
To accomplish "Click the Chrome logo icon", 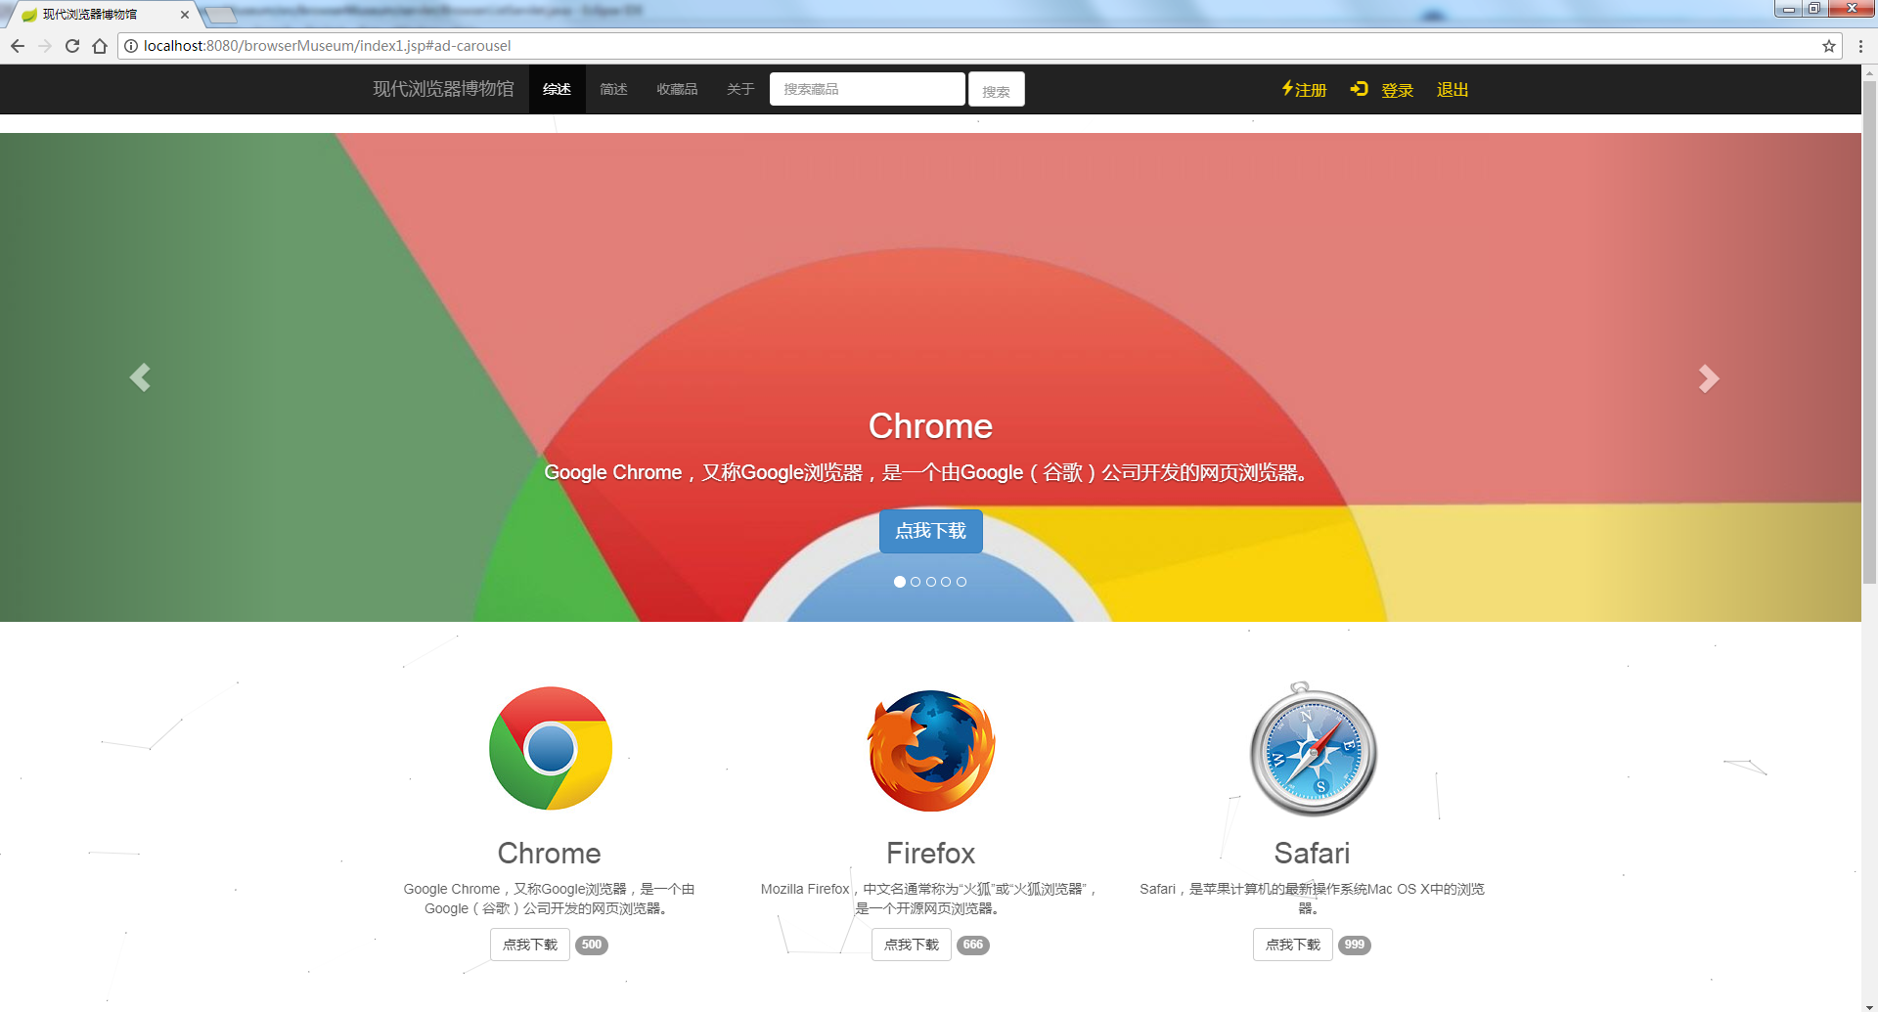I will click(x=551, y=749).
